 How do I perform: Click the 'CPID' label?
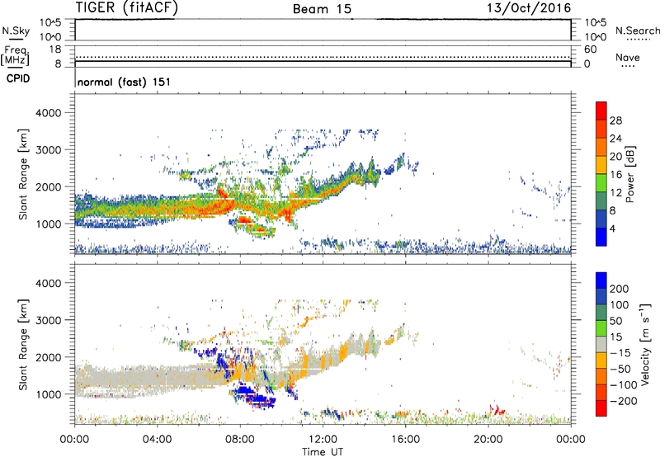(18, 78)
